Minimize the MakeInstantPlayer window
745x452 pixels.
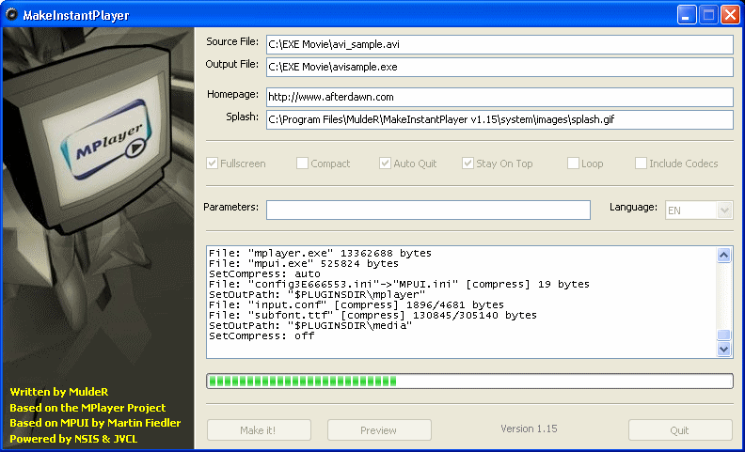[x=686, y=15]
